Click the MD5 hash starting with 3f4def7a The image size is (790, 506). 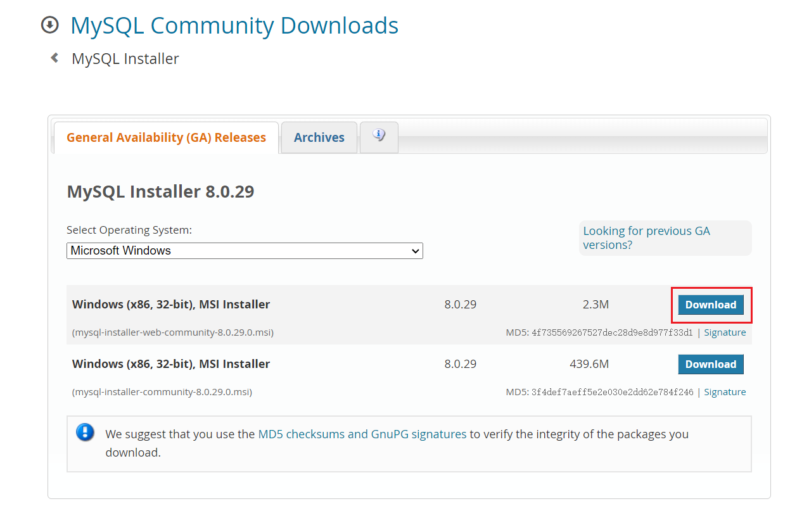[x=612, y=392]
